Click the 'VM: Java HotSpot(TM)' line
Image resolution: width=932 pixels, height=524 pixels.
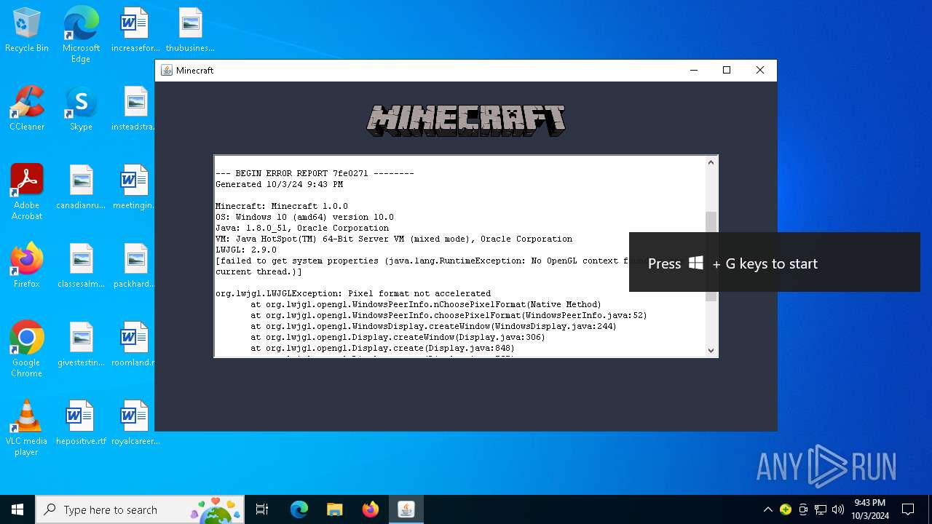click(x=394, y=239)
